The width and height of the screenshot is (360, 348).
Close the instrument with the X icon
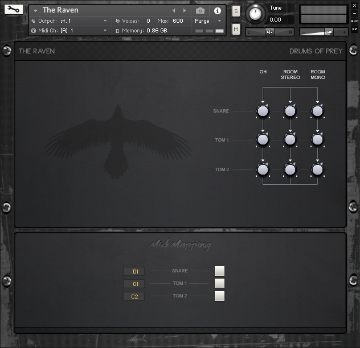354,5
